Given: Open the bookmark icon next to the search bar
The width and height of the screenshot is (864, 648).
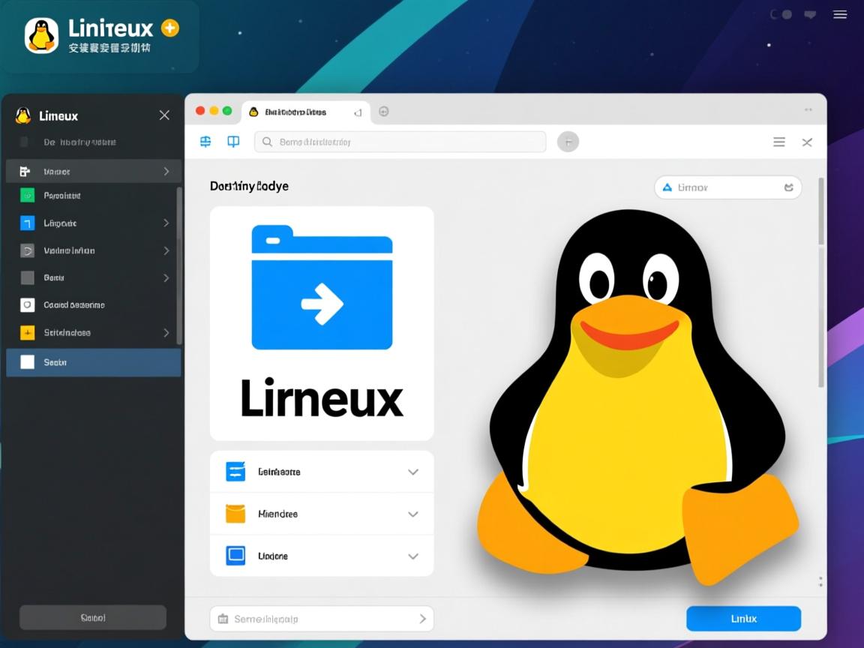Looking at the screenshot, I should tap(232, 141).
